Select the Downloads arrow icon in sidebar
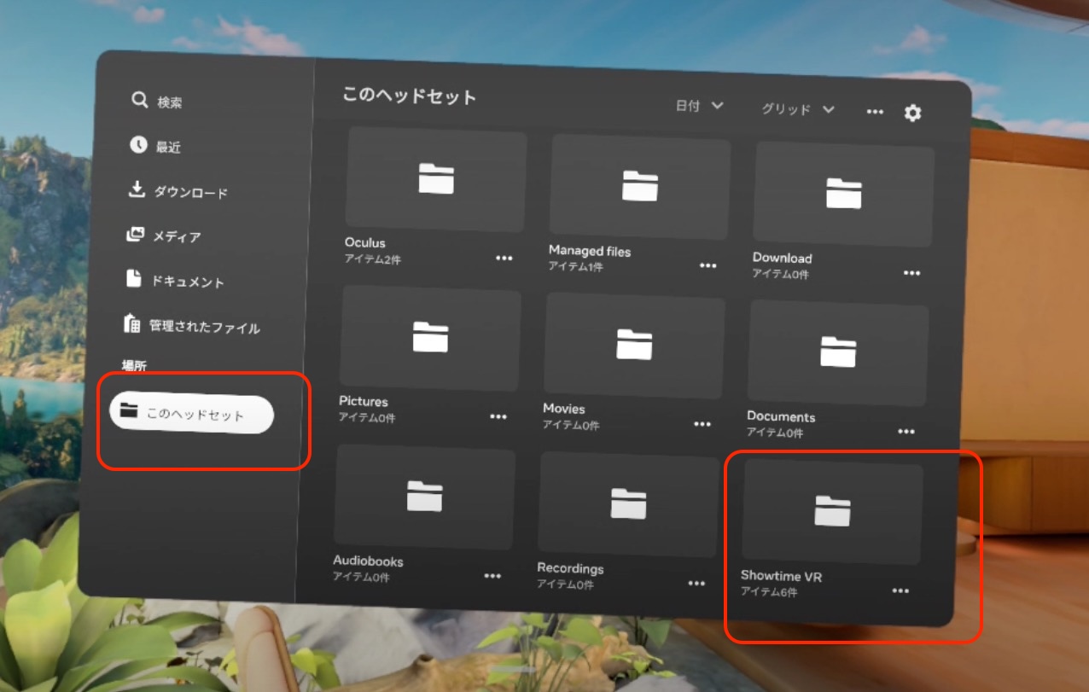Screen dimensions: 1089x692 coord(137,189)
